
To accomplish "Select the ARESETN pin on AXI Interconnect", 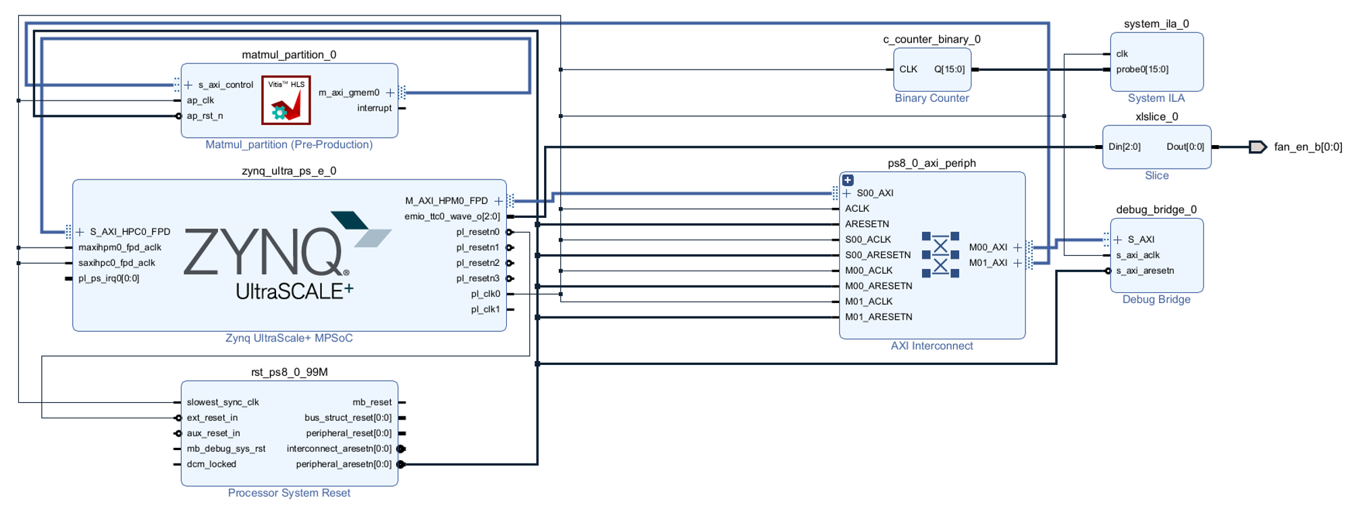I will click(867, 224).
